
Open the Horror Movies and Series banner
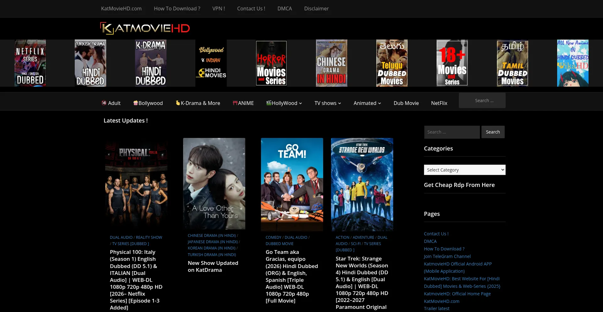(x=271, y=63)
